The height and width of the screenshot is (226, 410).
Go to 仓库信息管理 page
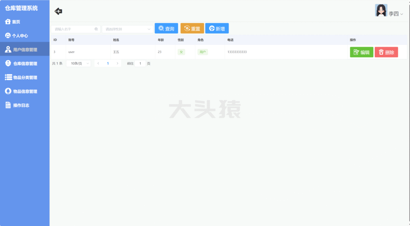pyautogui.click(x=25, y=63)
